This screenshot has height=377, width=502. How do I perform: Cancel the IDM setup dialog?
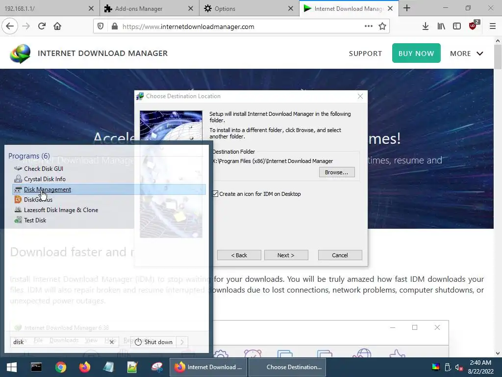tap(340, 255)
